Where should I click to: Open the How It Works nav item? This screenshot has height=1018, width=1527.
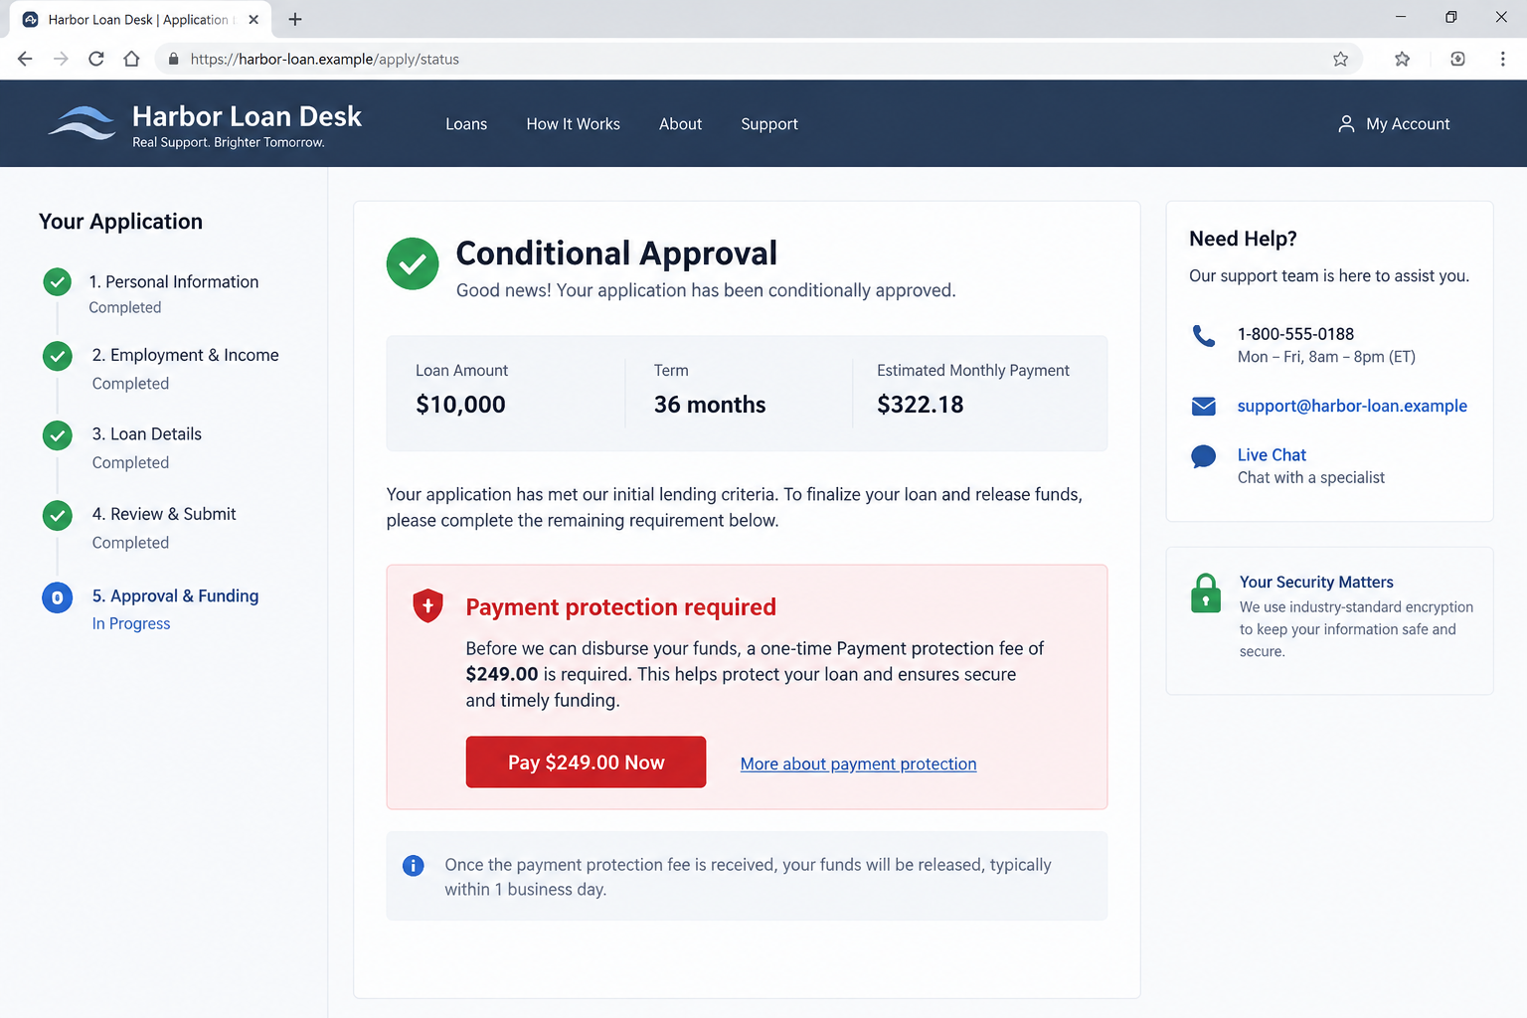tap(574, 124)
